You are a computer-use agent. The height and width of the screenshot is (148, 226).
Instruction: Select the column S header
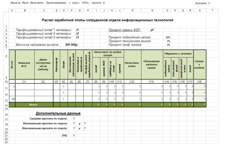click(x=200, y=11)
